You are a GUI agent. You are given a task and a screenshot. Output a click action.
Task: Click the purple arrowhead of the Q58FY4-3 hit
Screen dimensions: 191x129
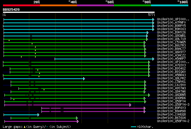130,105
